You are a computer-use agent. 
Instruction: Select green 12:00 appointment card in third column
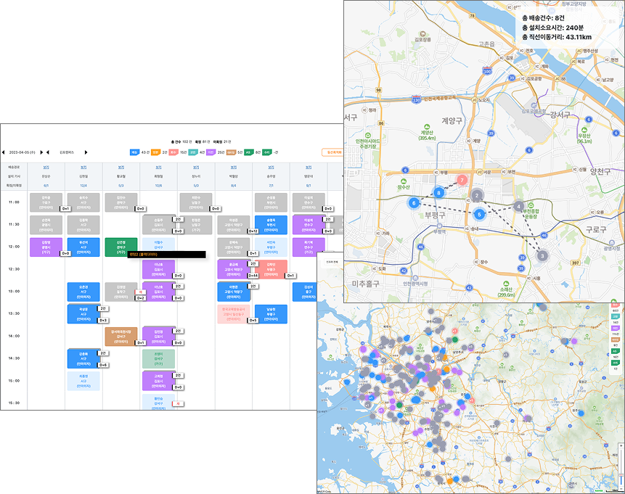(120, 246)
